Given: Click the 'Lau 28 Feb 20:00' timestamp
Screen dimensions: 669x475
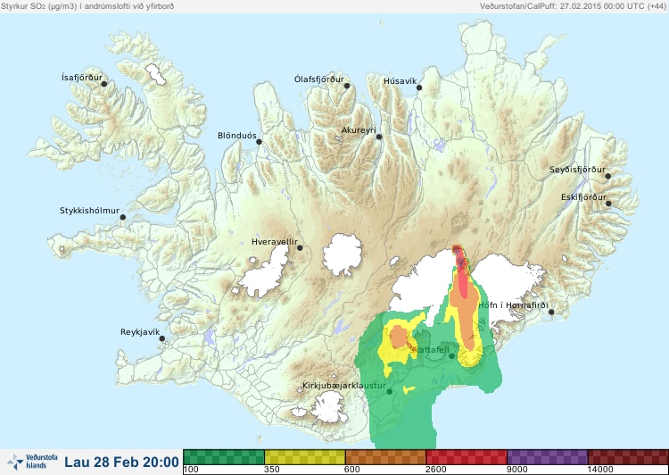Looking at the screenshot, I should click(121, 462).
